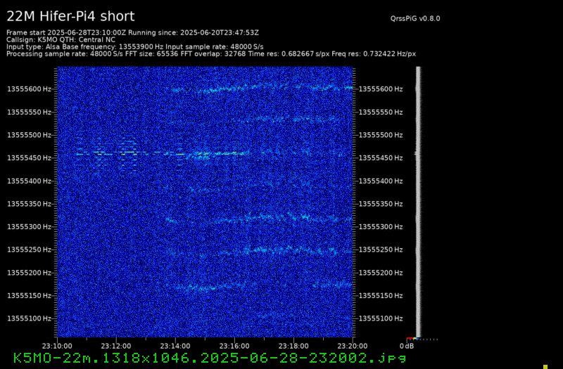Click left axis label "13555200 Hz"

point(30,273)
